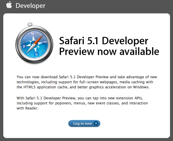Click the small ring atop the compass
The height and width of the screenshot is (141, 173).
30,24
